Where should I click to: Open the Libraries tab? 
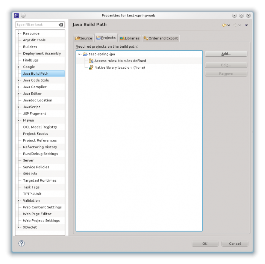[129, 38]
